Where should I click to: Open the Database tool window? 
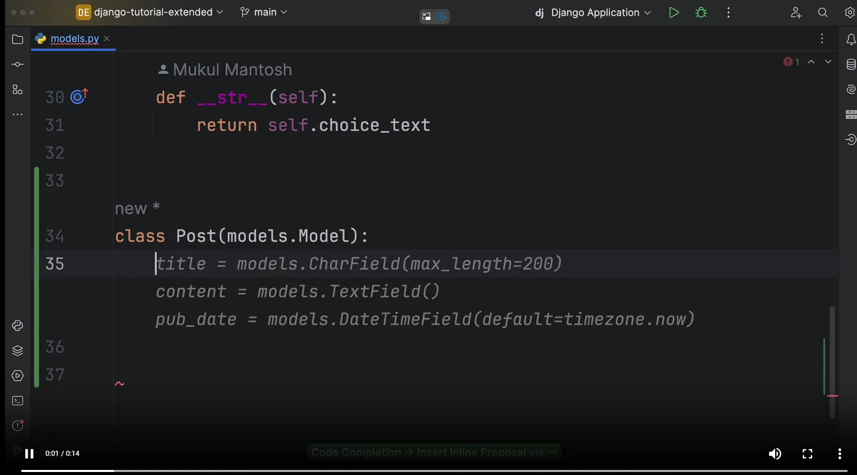point(851,65)
